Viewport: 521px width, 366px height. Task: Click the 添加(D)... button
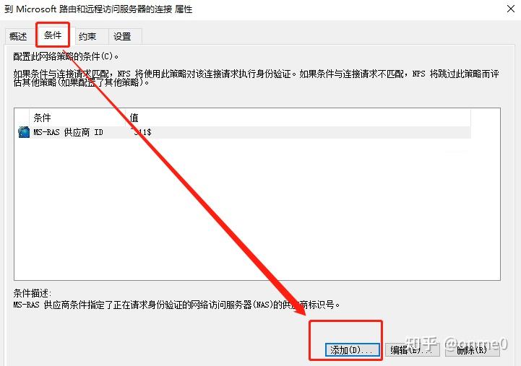(x=352, y=349)
